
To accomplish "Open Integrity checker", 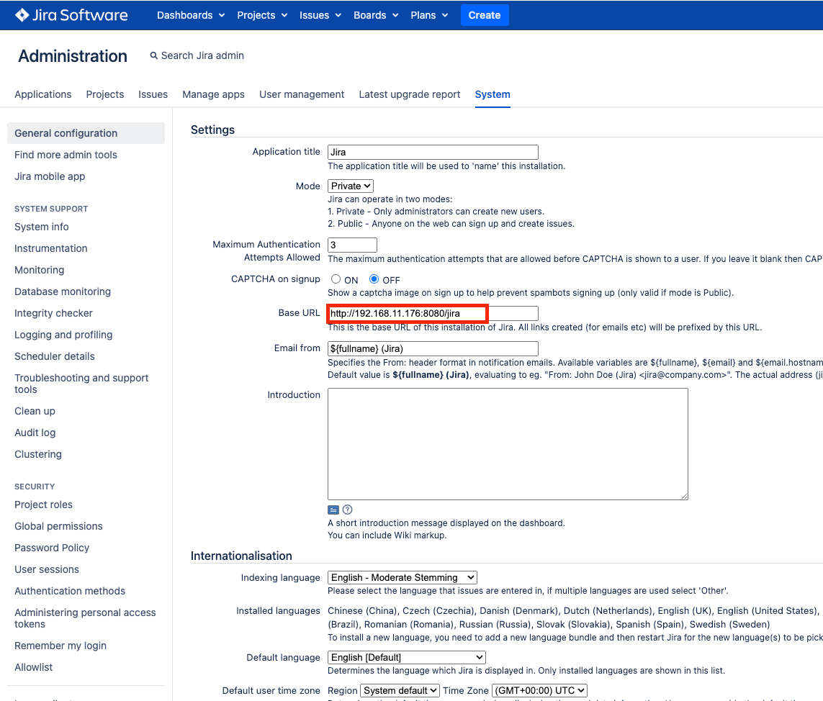I will [53, 313].
